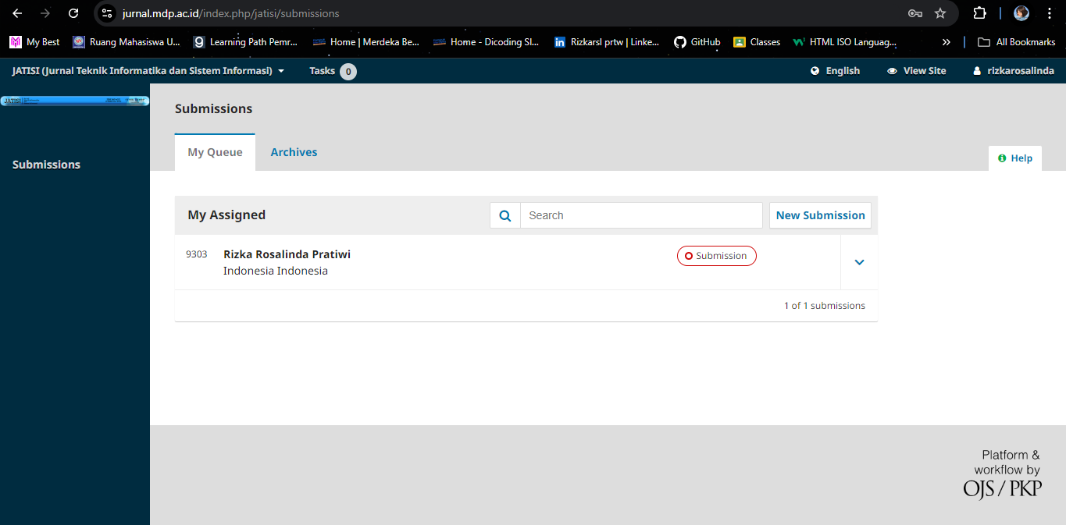Open the GitHub bookmark
Screen dimensions: 1066x525
697,42
